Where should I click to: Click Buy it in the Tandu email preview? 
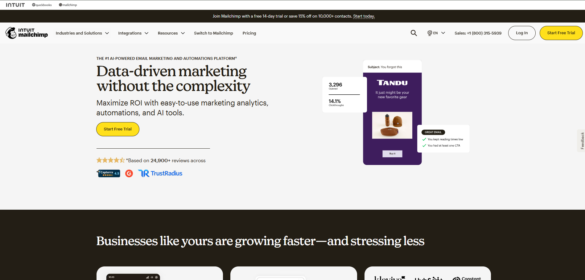(x=392, y=154)
